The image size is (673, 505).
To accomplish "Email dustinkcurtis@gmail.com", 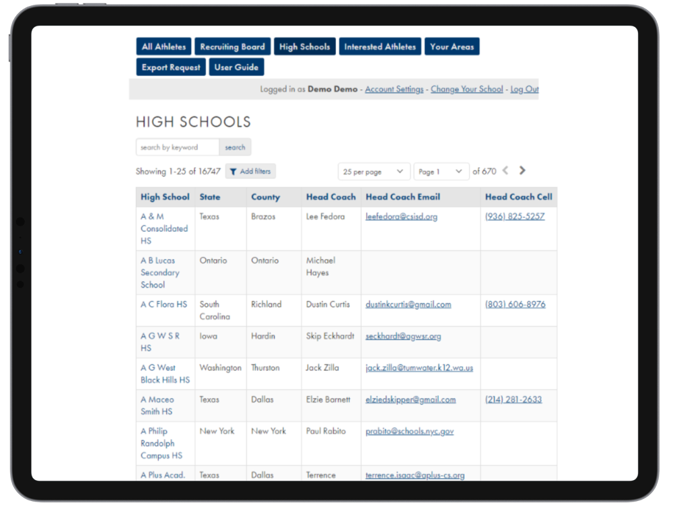I will coord(409,304).
